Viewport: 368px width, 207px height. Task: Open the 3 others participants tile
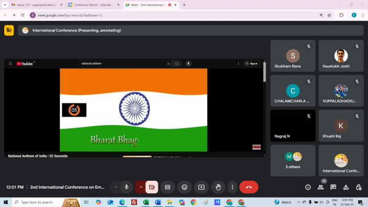[x=293, y=161]
